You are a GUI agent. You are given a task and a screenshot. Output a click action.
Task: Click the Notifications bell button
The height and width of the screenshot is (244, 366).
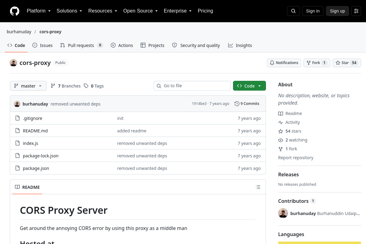pos(284,63)
